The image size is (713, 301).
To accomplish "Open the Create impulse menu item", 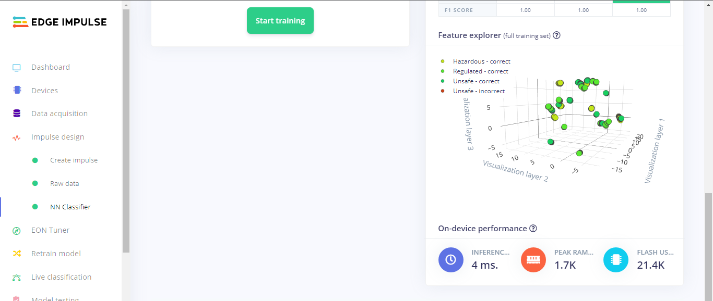I will point(74,160).
